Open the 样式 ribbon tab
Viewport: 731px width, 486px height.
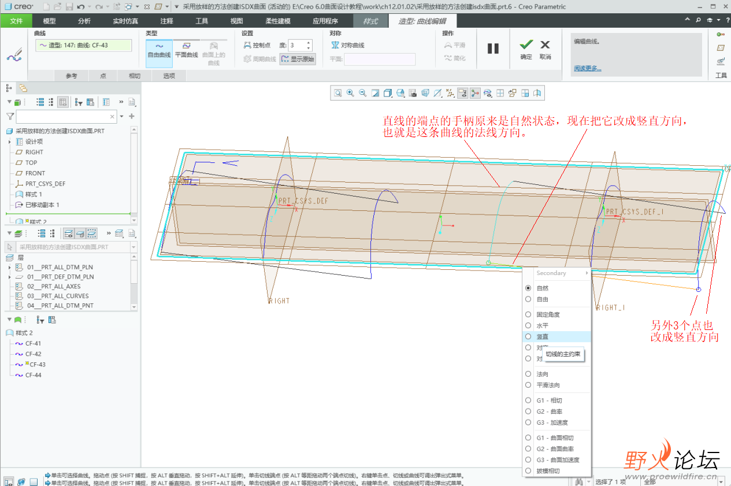click(x=370, y=21)
